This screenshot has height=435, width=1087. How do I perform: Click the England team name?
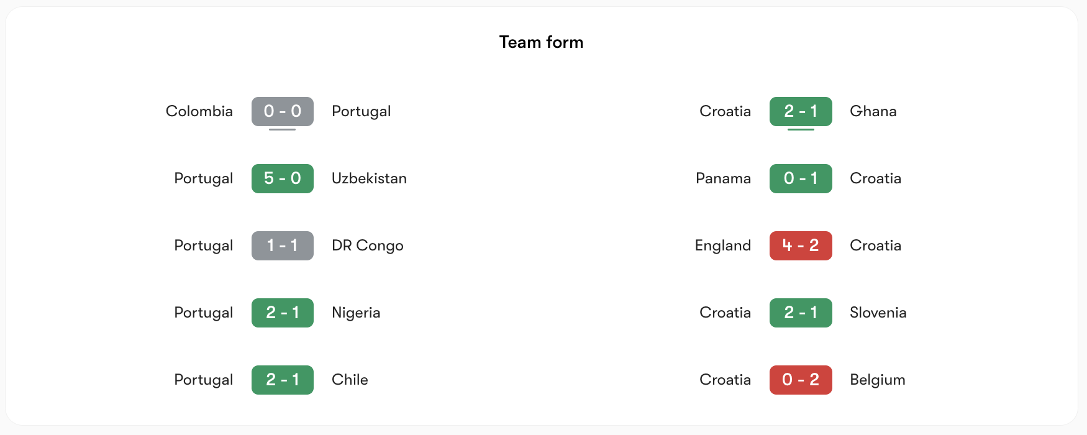(x=723, y=245)
